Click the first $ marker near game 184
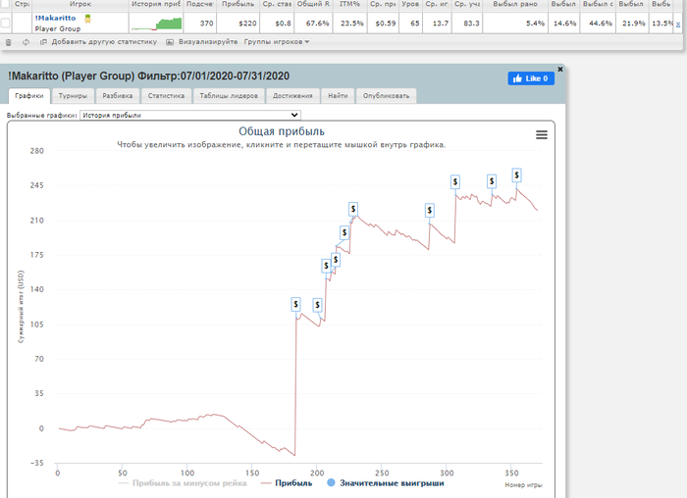This screenshot has height=498, width=687. pos(296,304)
